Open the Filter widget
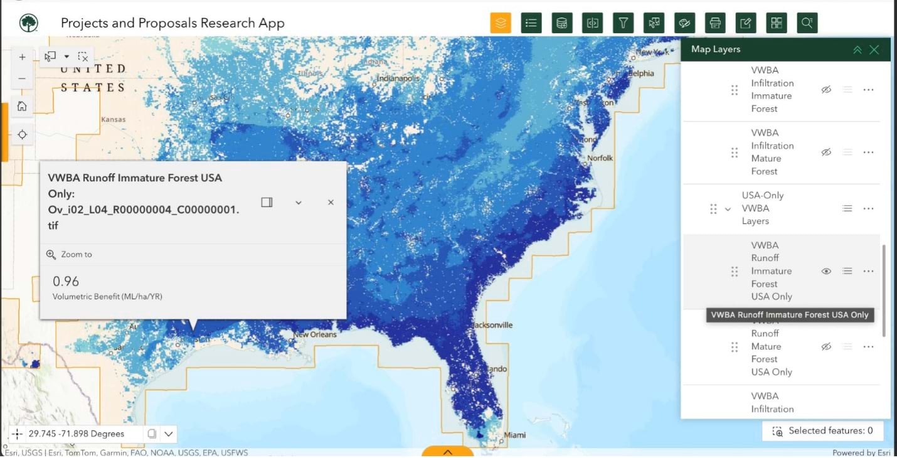897x458 pixels. [623, 23]
